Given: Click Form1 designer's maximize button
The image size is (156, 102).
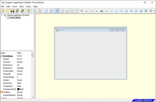Looking at the screenshot, I should pyautogui.click(x=118, y=30).
